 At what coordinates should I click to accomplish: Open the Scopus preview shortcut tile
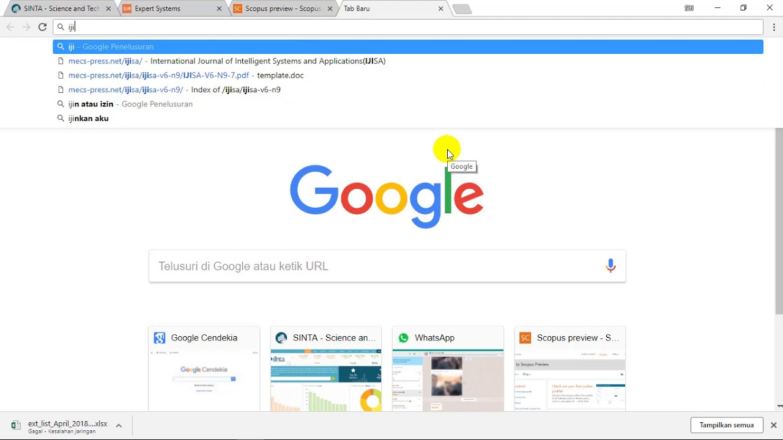[x=570, y=369]
